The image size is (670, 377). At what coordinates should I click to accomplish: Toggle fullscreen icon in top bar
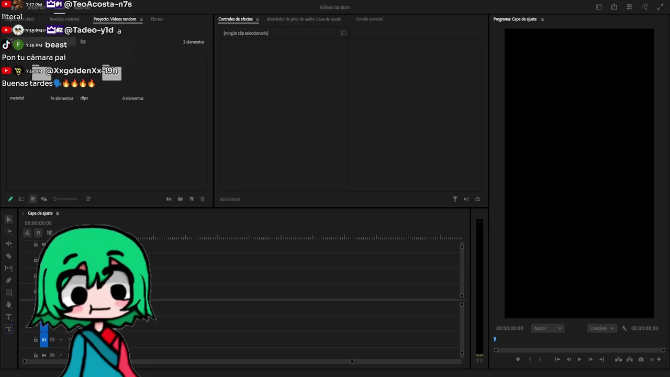pyautogui.click(x=660, y=7)
